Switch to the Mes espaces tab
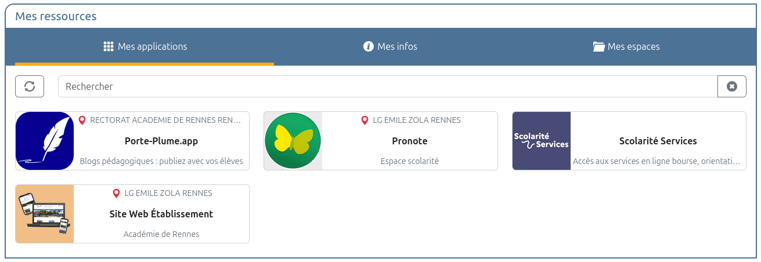 click(x=633, y=46)
